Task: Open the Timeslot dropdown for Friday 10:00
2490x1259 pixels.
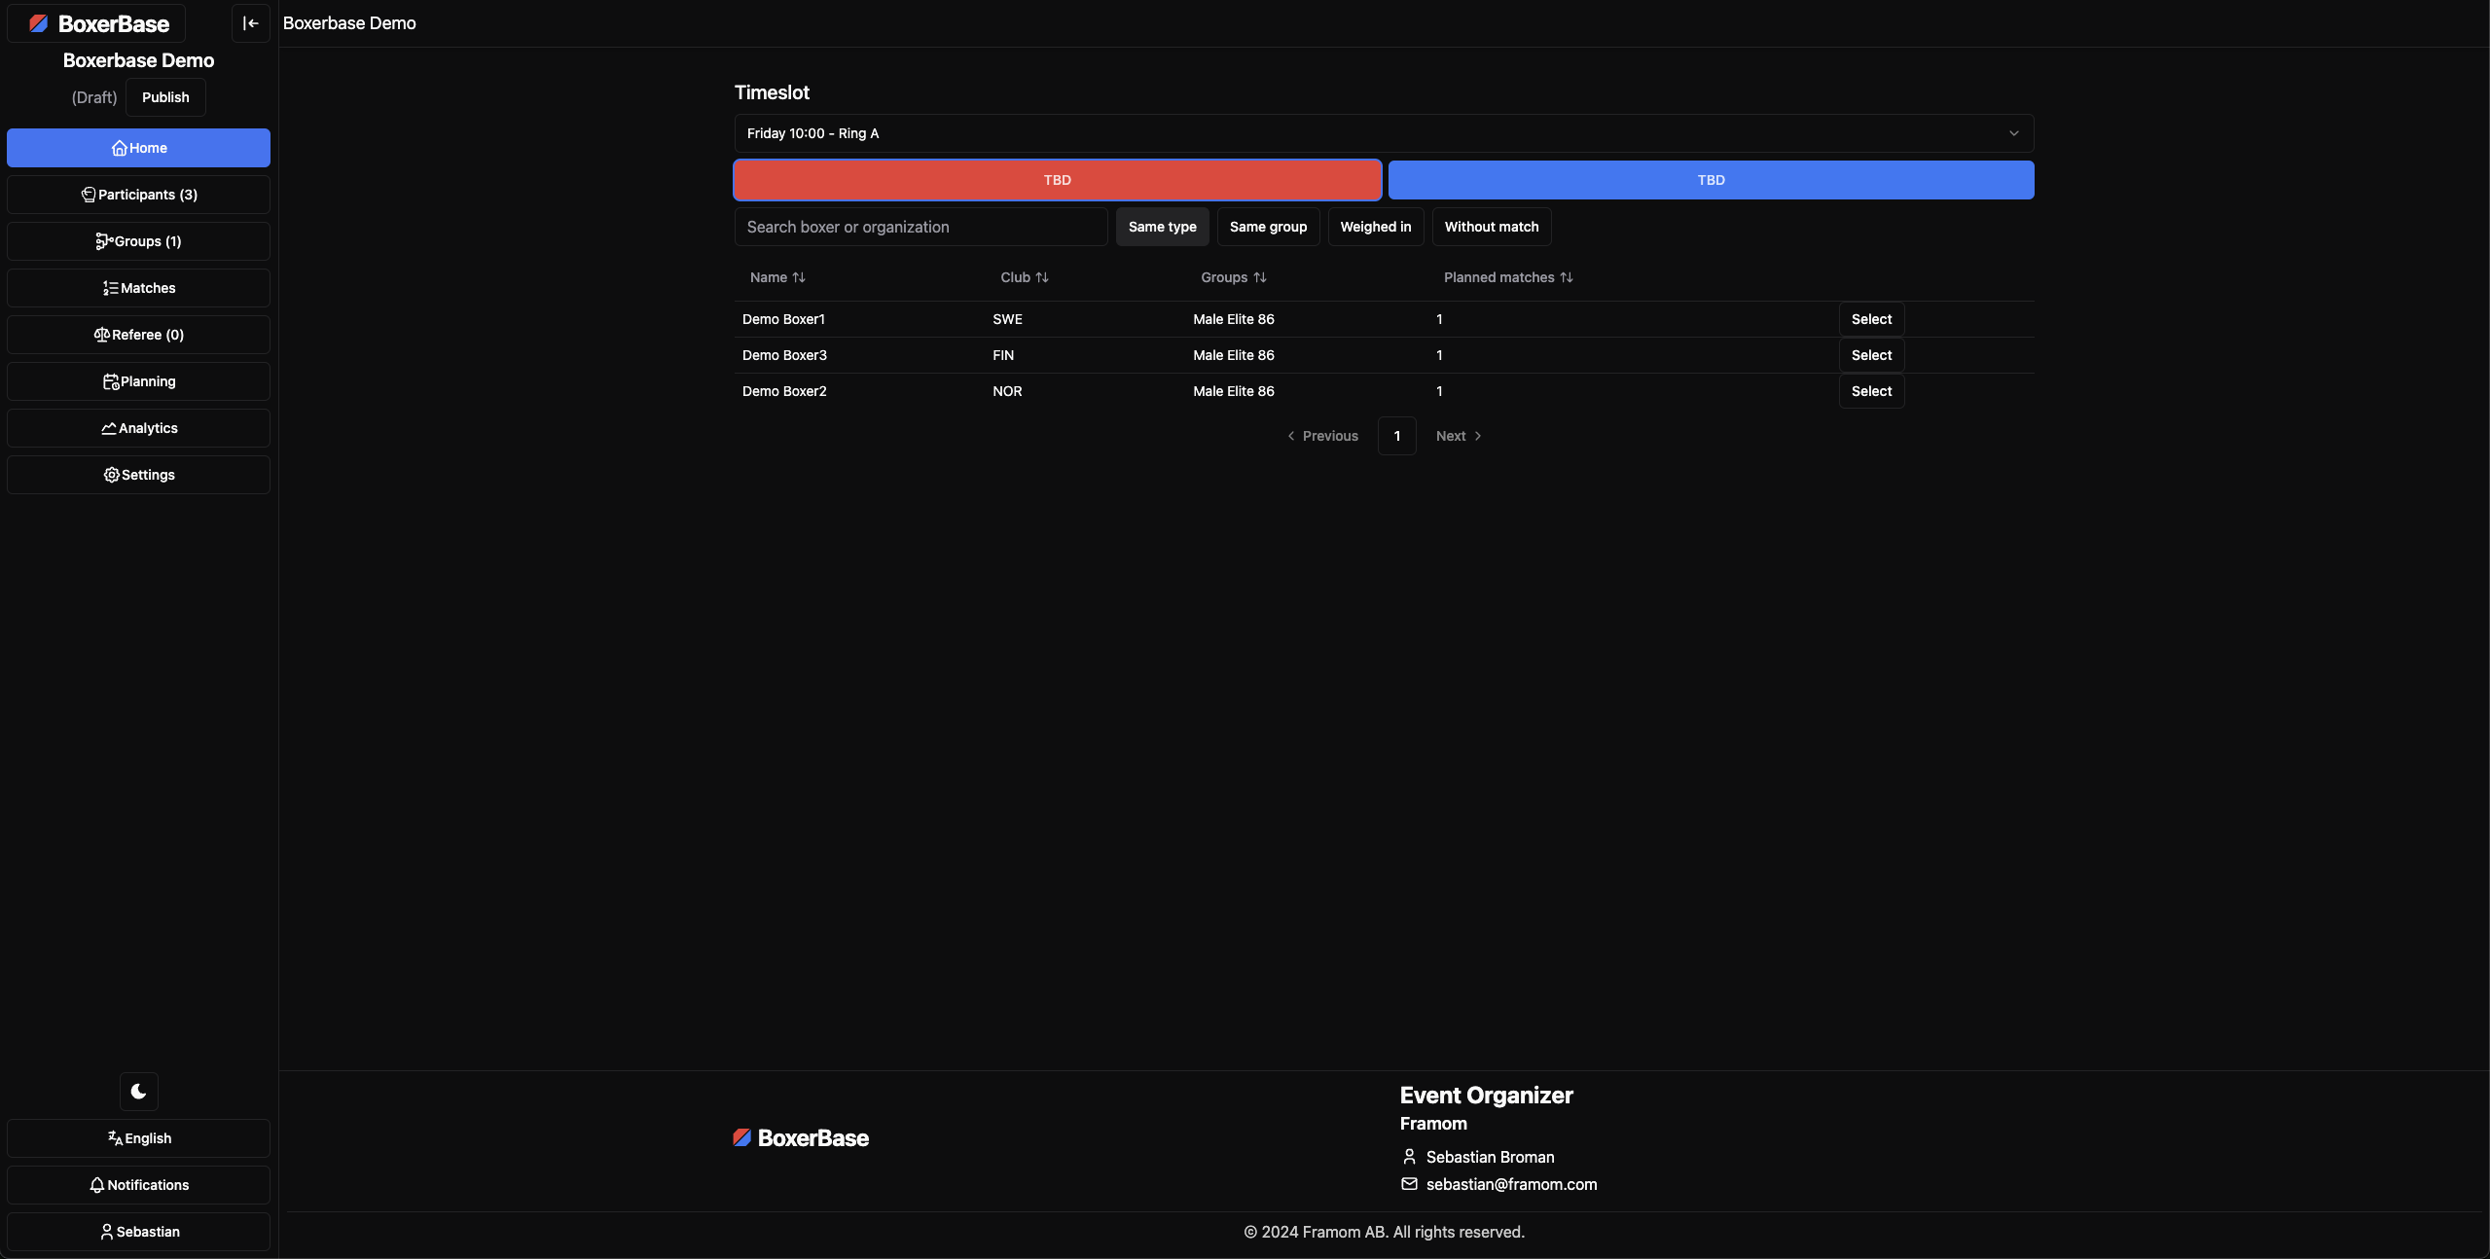Action: [1383, 133]
